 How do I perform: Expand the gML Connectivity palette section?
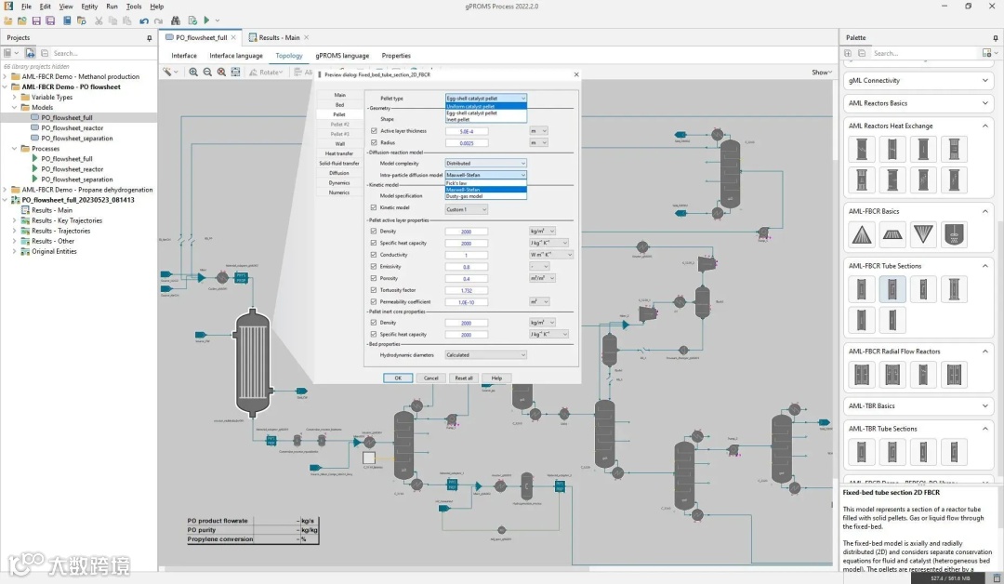(984, 81)
